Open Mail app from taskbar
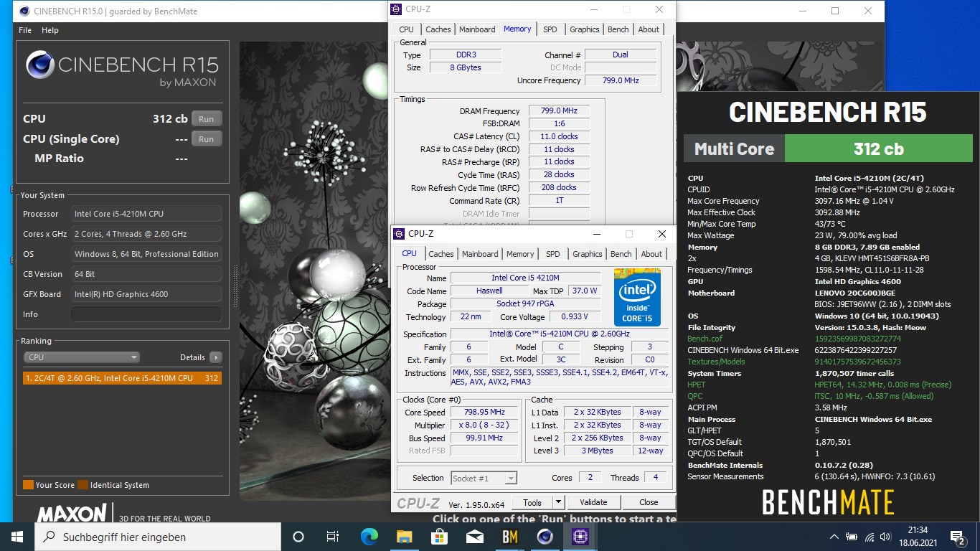This screenshot has height=551, width=980. (x=474, y=537)
